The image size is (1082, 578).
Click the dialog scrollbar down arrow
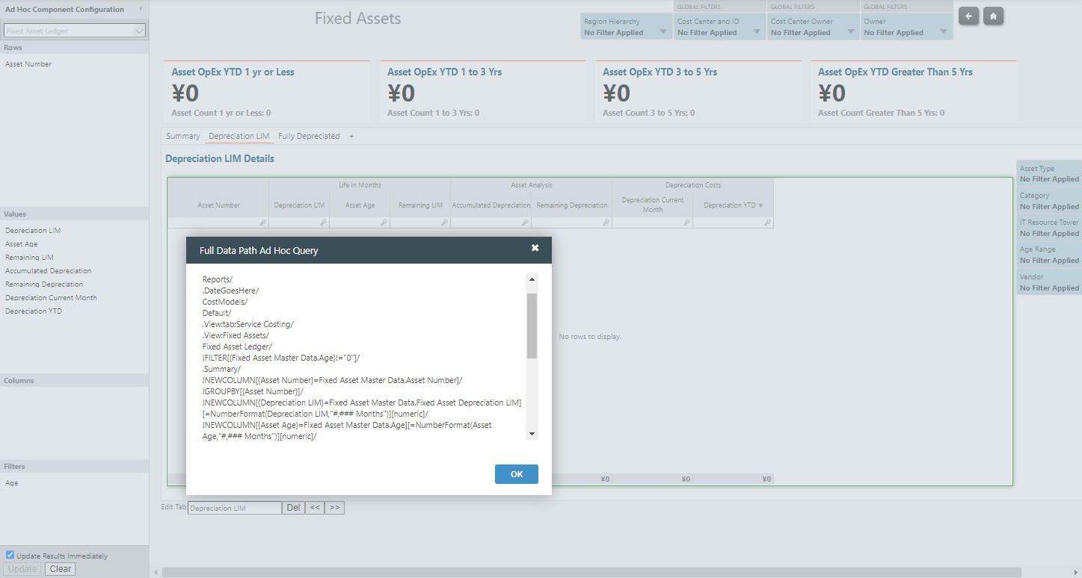click(532, 434)
